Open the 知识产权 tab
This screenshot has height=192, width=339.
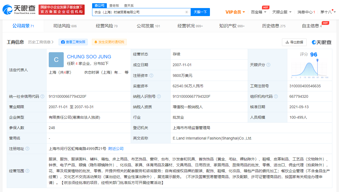tap(232, 26)
